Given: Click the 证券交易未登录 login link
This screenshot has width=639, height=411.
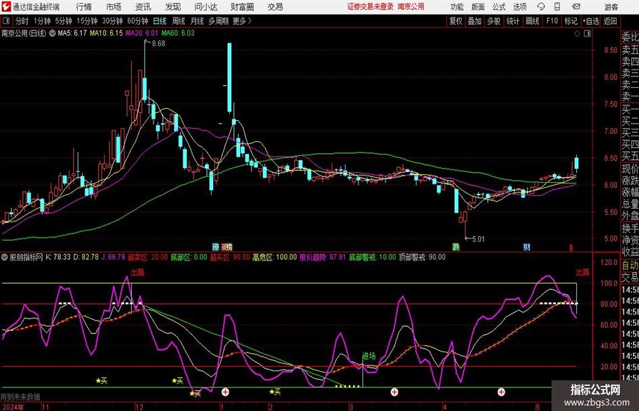Looking at the screenshot, I should (371, 7).
